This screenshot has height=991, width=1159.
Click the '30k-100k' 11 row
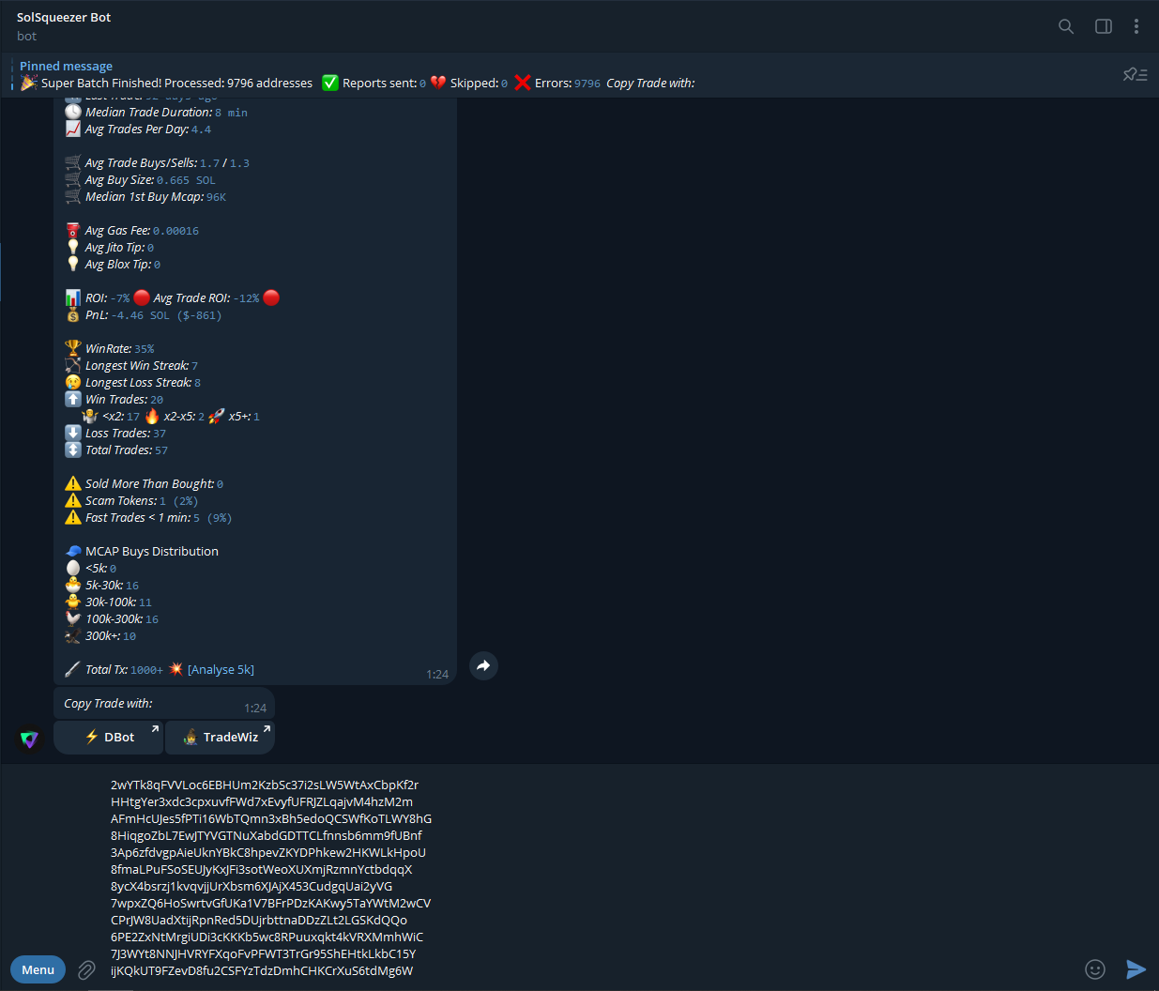click(x=108, y=602)
